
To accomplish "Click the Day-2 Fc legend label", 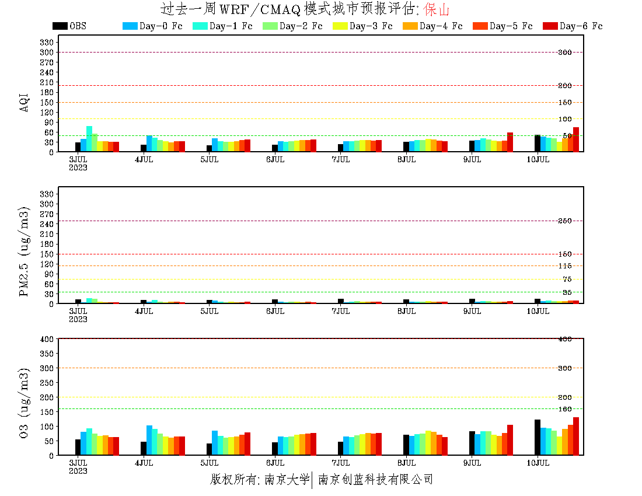I will pos(301,26).
